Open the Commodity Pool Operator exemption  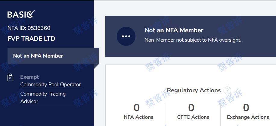51,84
